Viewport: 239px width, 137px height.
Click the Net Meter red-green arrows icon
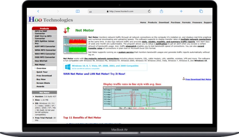pos(67,30)
